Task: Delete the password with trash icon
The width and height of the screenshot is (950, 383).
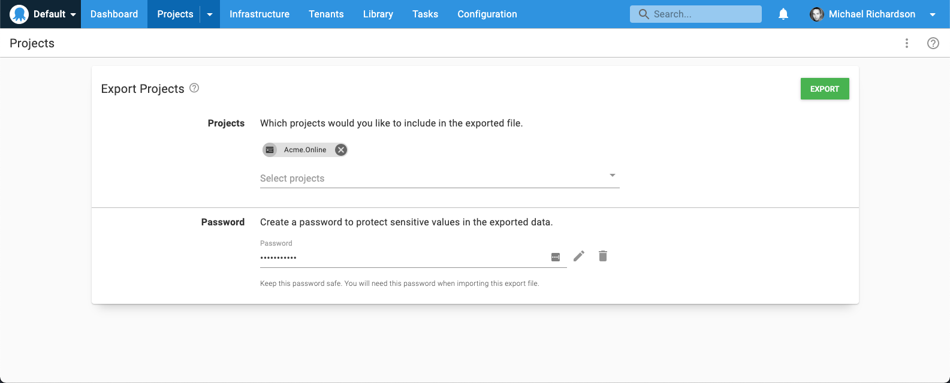Action: 603,257
